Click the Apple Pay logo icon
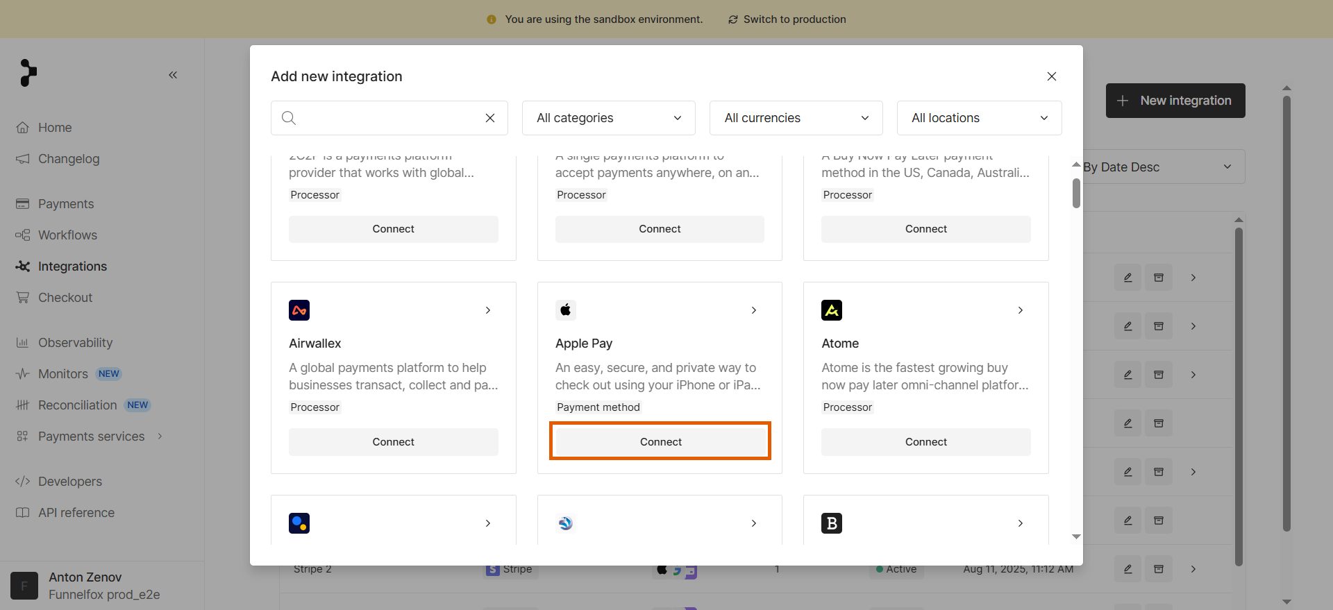The image size is (1333, 610). [x=566, y=310]
